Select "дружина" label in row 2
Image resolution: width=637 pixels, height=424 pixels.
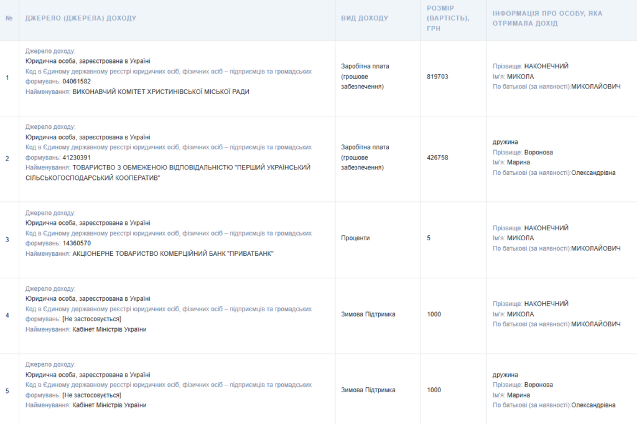pos(505,142)
